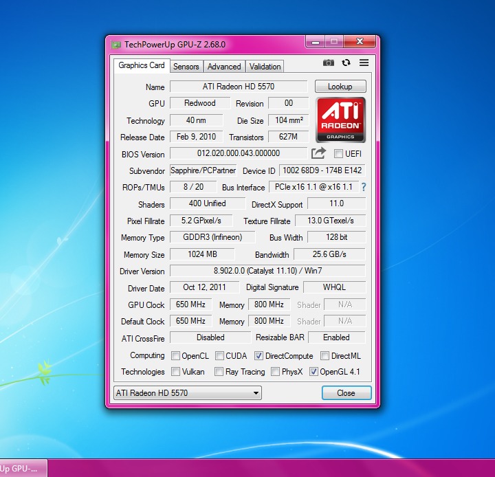Click the Technology value '40 nm'
Viewport: 495px width, 477px height.
197,120
